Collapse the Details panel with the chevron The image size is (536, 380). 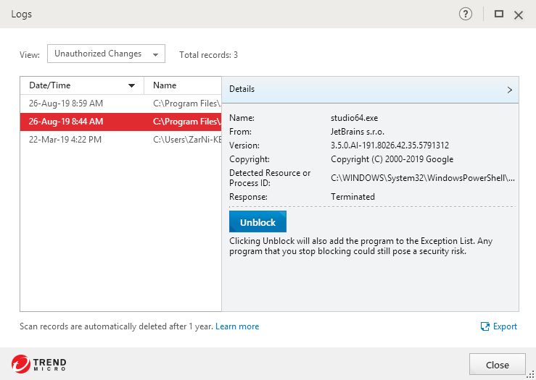[509, 90]
